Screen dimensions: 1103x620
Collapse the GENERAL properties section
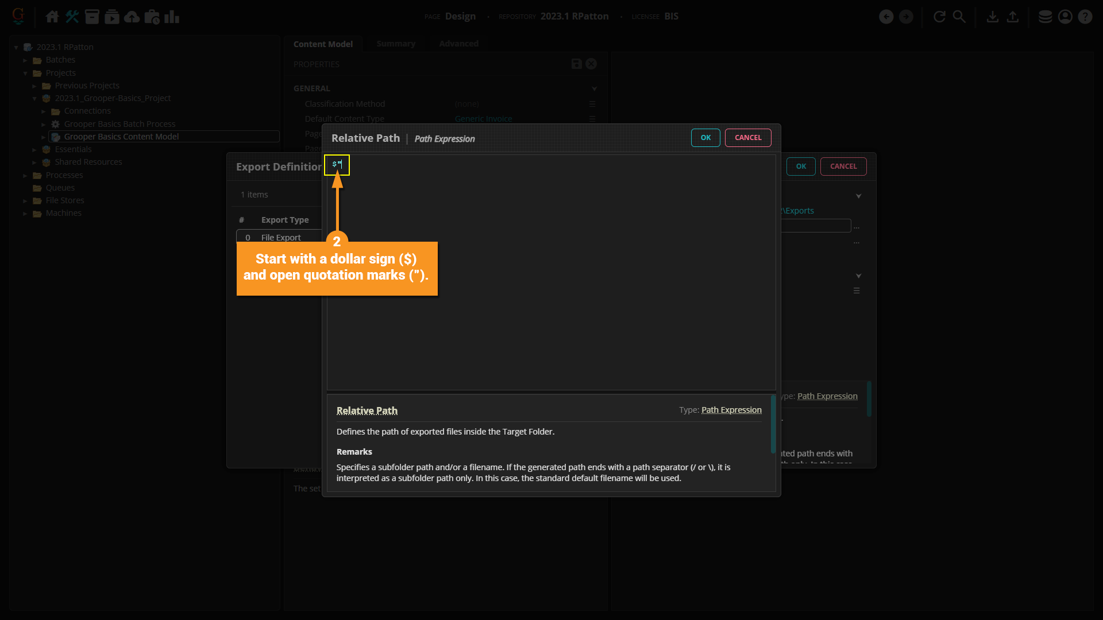pyautogui.click(x=594, y=88)
